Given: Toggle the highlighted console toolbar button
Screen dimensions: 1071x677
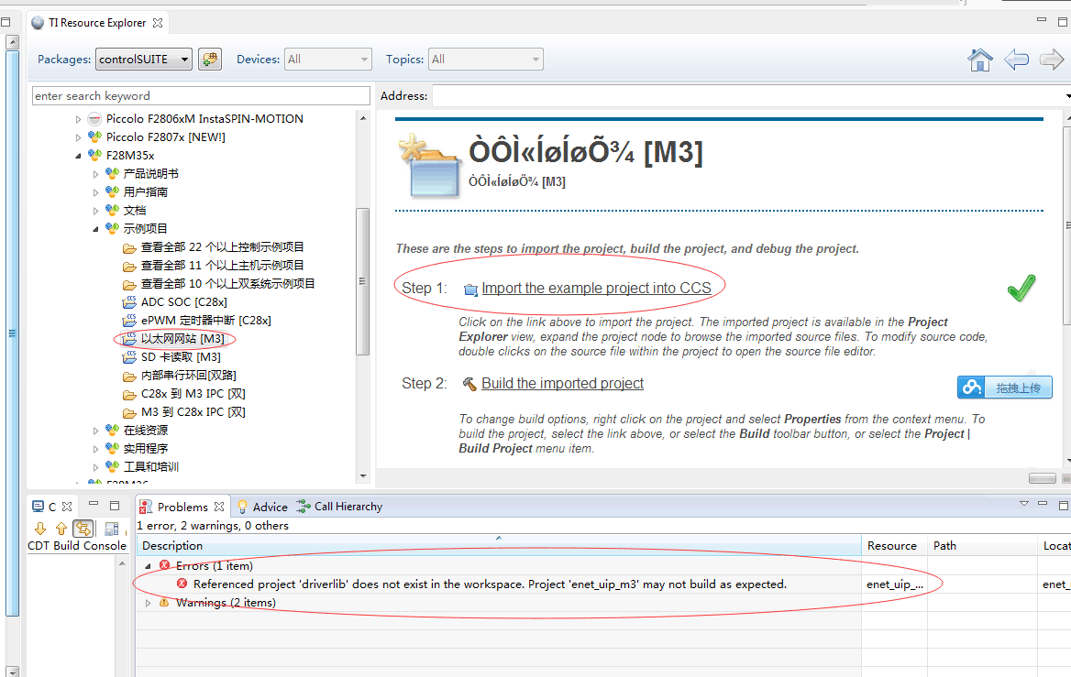Looking at the screenshot, I should tap(83, 529).
